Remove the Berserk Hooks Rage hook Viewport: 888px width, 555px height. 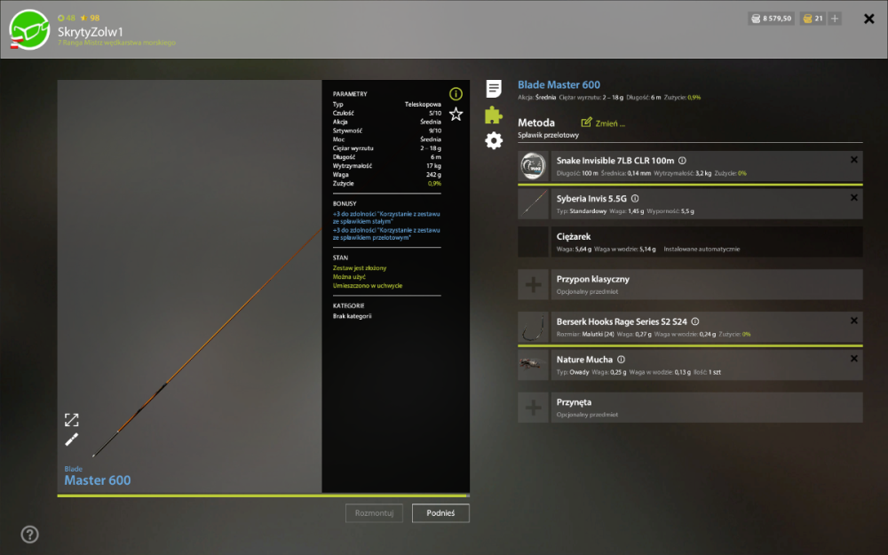coord(853,321)
